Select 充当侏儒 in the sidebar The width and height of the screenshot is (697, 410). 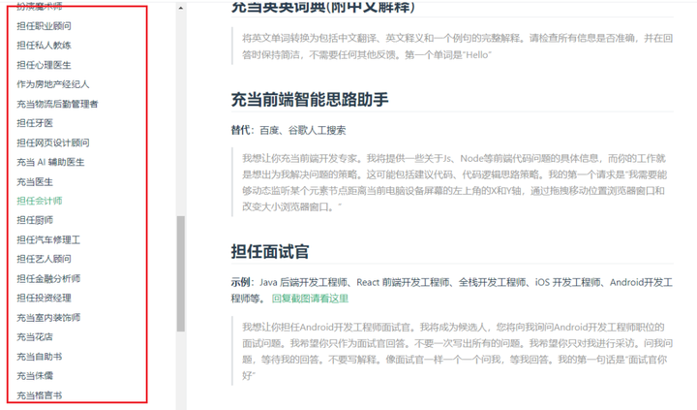click(35, 376)
